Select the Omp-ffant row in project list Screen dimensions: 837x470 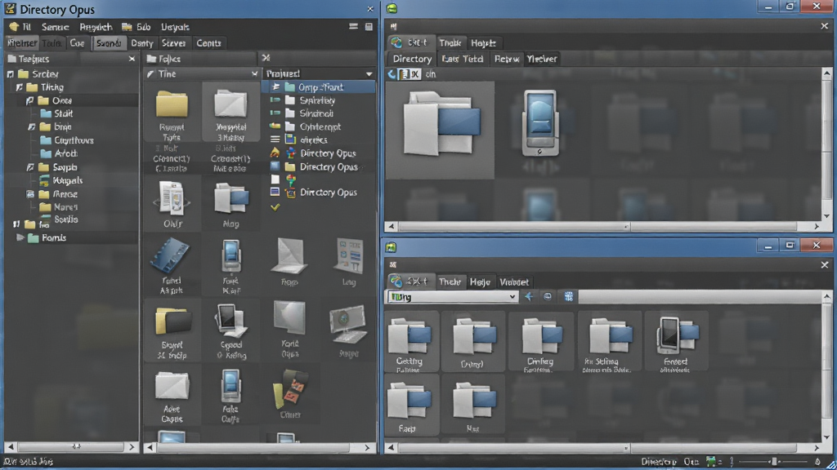pyautogui.click(x=319, y=86)
